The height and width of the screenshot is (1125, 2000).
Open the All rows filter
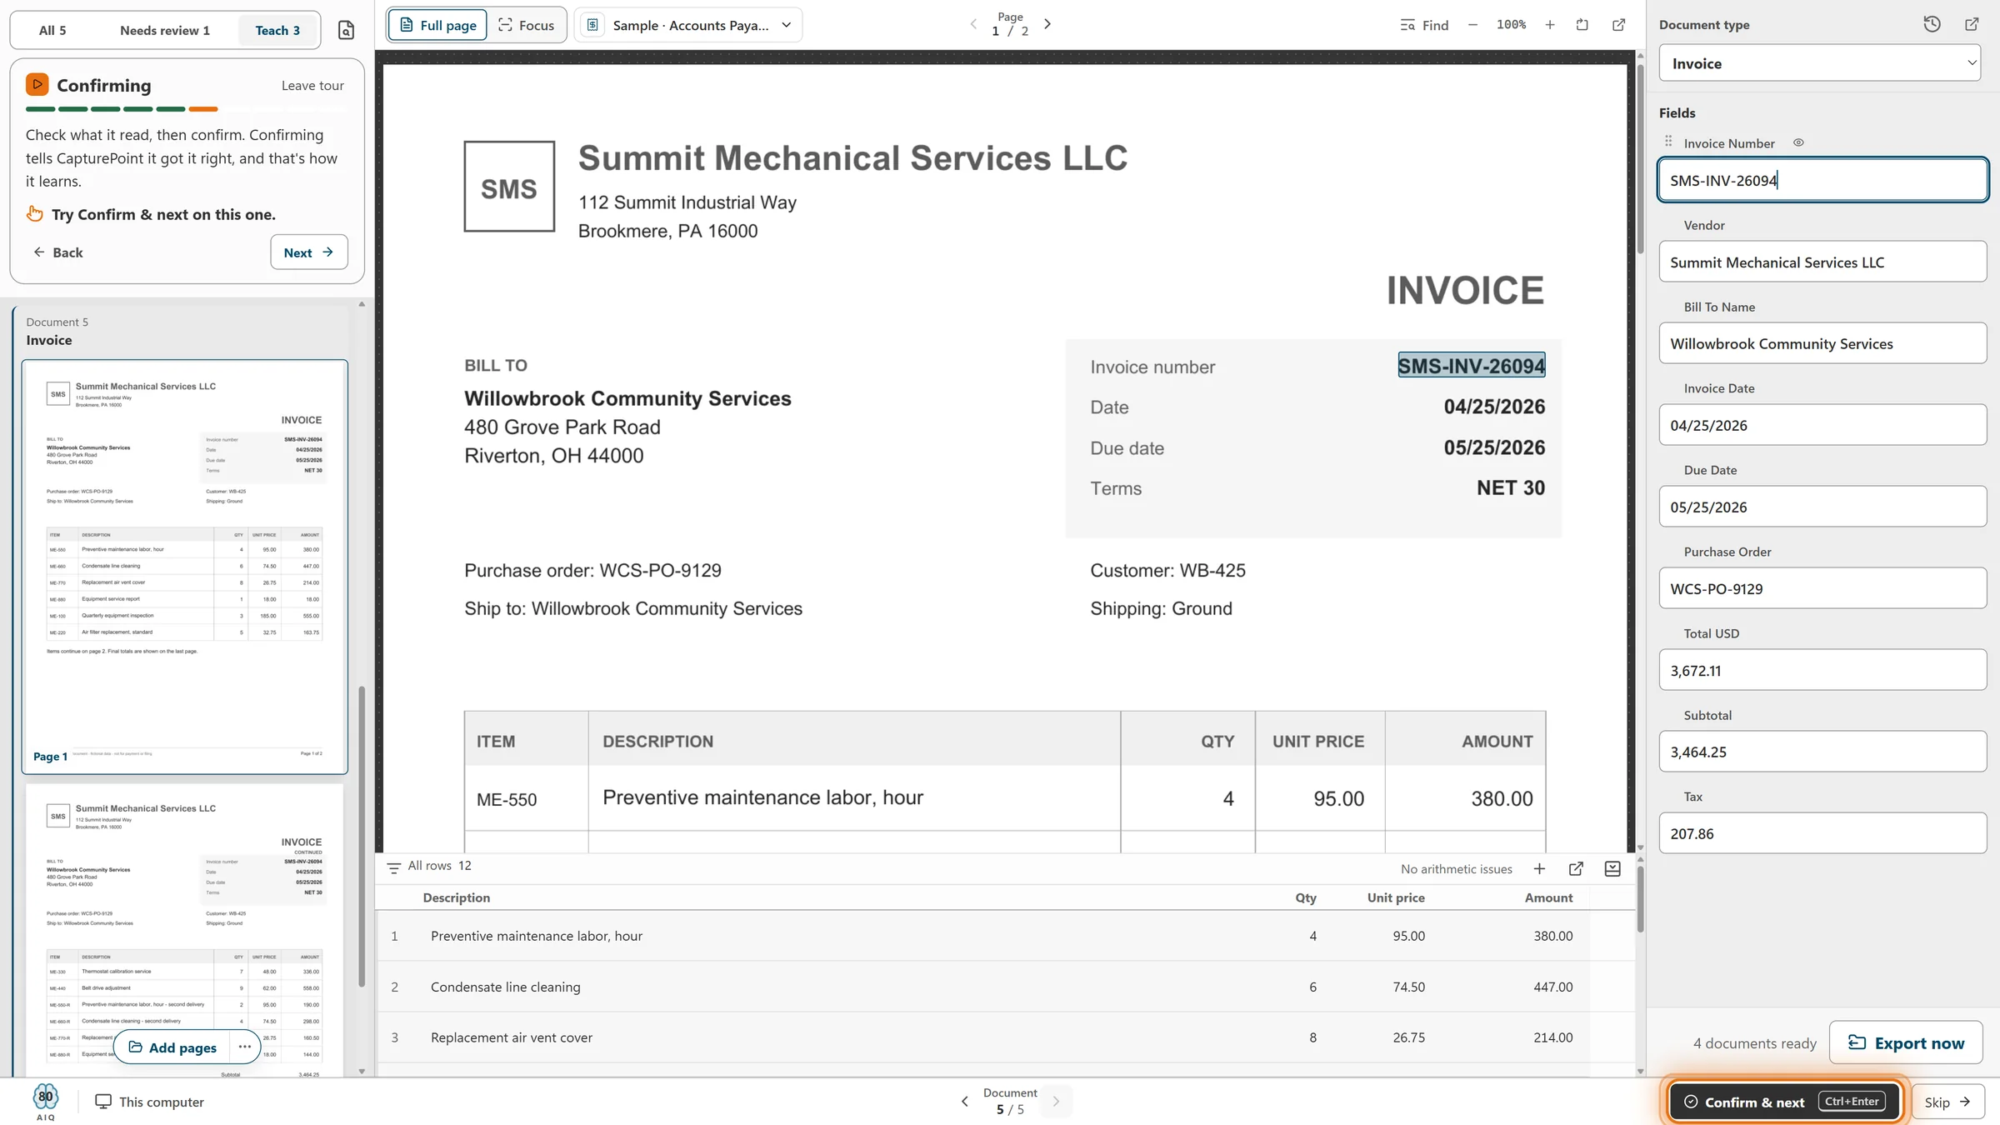[429, 867]
